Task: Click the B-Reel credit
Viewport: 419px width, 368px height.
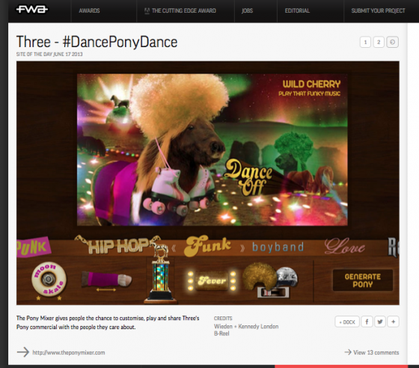Action: click(221, 334)
